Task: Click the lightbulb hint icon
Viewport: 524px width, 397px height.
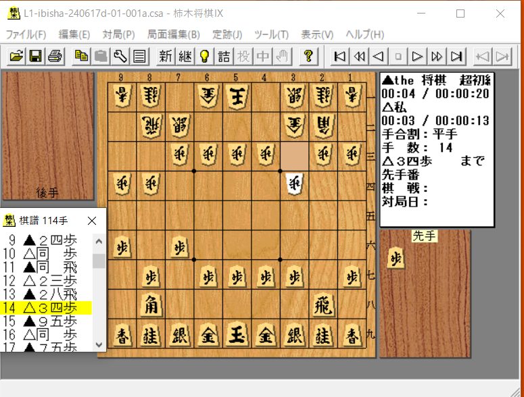Action: (204, 56)
